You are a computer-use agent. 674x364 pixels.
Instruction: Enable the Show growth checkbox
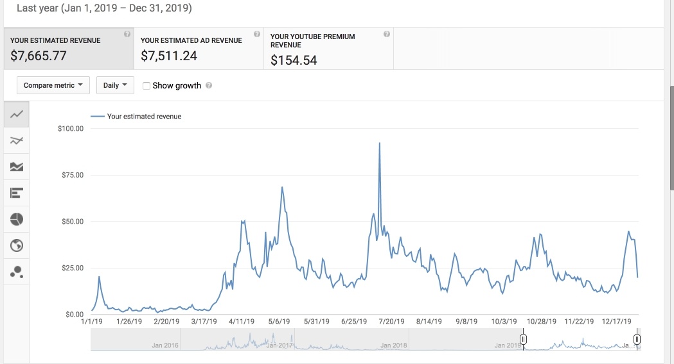146,86
